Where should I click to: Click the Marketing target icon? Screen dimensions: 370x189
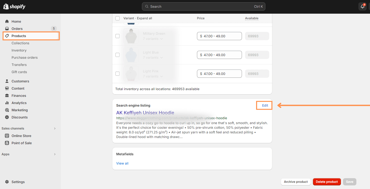(x=7, y=110)
